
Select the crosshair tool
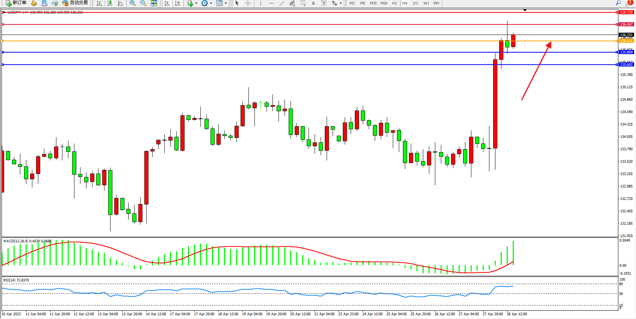[248, 3]
